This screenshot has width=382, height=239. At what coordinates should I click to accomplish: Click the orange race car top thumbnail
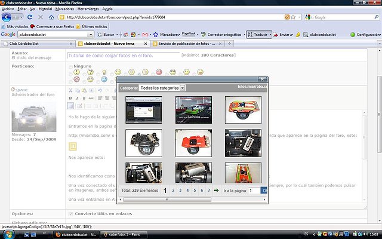[243, 110]
